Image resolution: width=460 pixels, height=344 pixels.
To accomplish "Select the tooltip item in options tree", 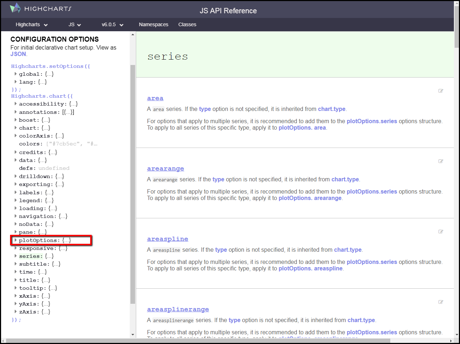I will pyautogui.click(x=32, y=288).
